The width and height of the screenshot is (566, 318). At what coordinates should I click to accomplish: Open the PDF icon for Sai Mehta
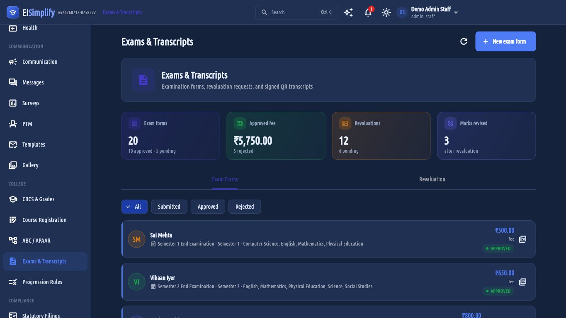[522, 239]
